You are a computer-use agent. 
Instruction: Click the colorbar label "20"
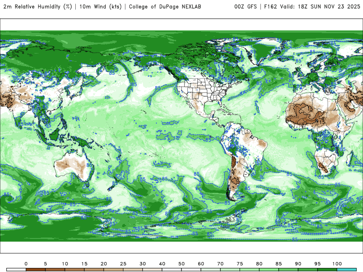104,264
